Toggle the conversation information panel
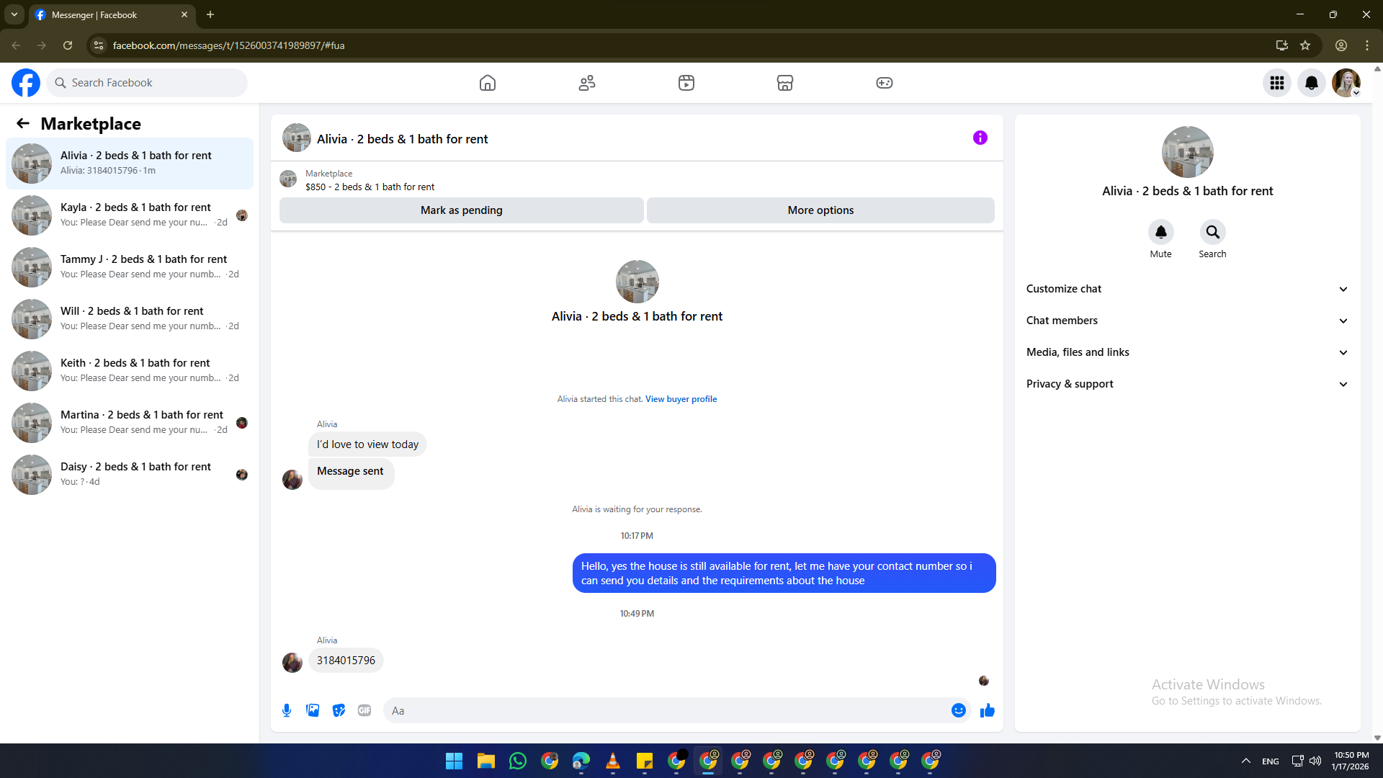This screenshot has width=1383, height=778. (x=980, y=138)
